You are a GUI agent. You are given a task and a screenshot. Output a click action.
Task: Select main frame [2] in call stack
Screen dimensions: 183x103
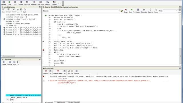23,95
